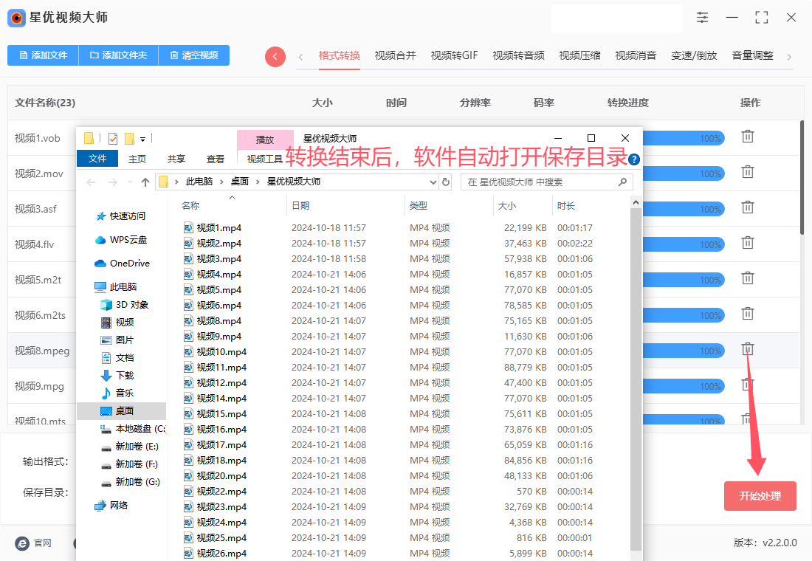Delete the 视频5.m2t row with trash icon
The width and height of the screenshot is (812, 561).
[747, 278]
